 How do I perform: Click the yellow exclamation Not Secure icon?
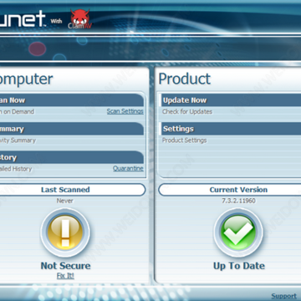65,233
